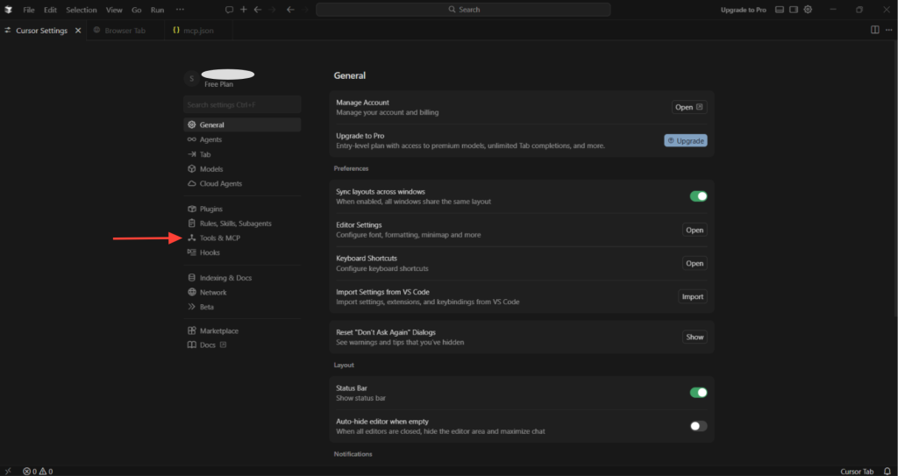Open the View menu
The width and height of the screenshot is (898, 476).
114,10
